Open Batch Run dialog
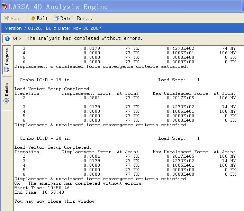 [73, 18]
